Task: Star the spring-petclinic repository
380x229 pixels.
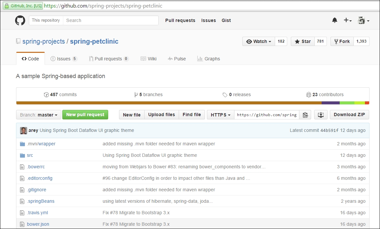Action: pos(303,41)
